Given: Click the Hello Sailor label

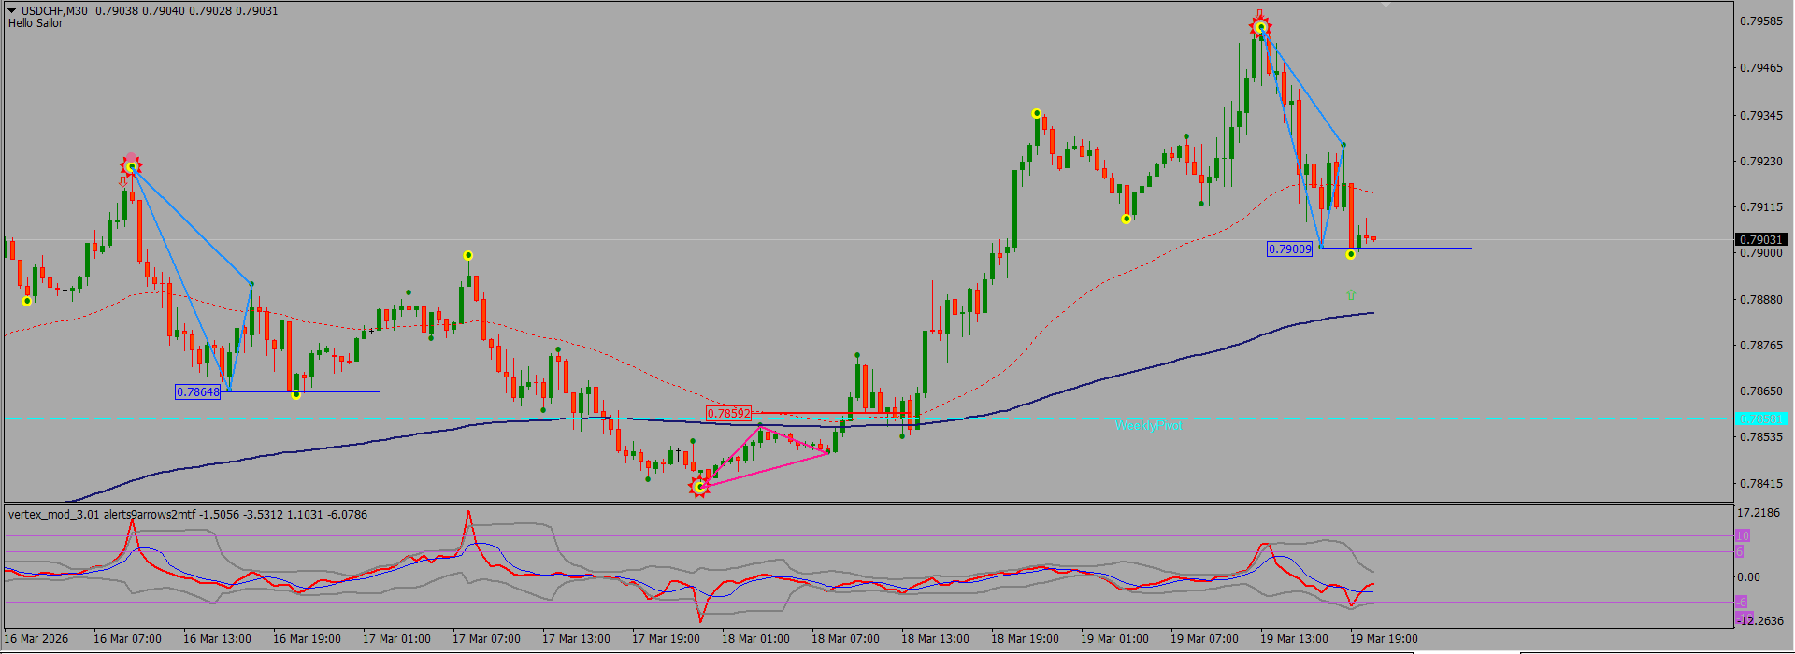Looking at the screenshot, I should coord(36,23).
